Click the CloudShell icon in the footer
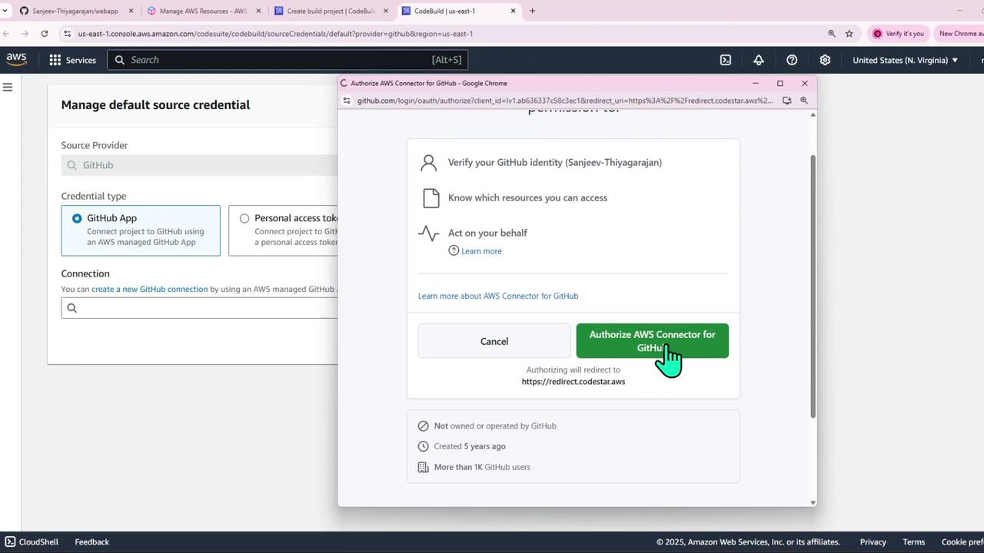The width and height of the screenshot is (984, 553). tap(10, 541)
